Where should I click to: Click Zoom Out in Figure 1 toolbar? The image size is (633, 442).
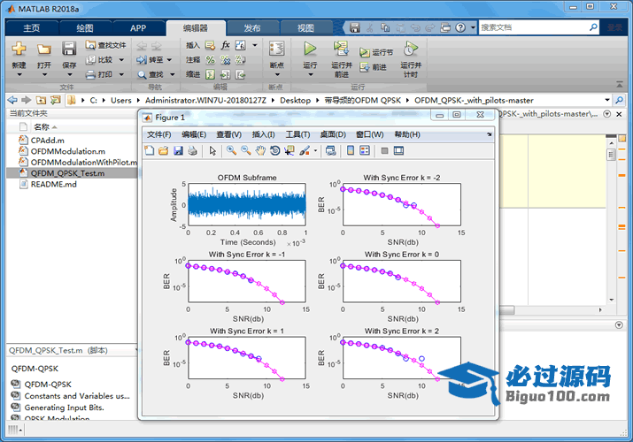[246, 150]
